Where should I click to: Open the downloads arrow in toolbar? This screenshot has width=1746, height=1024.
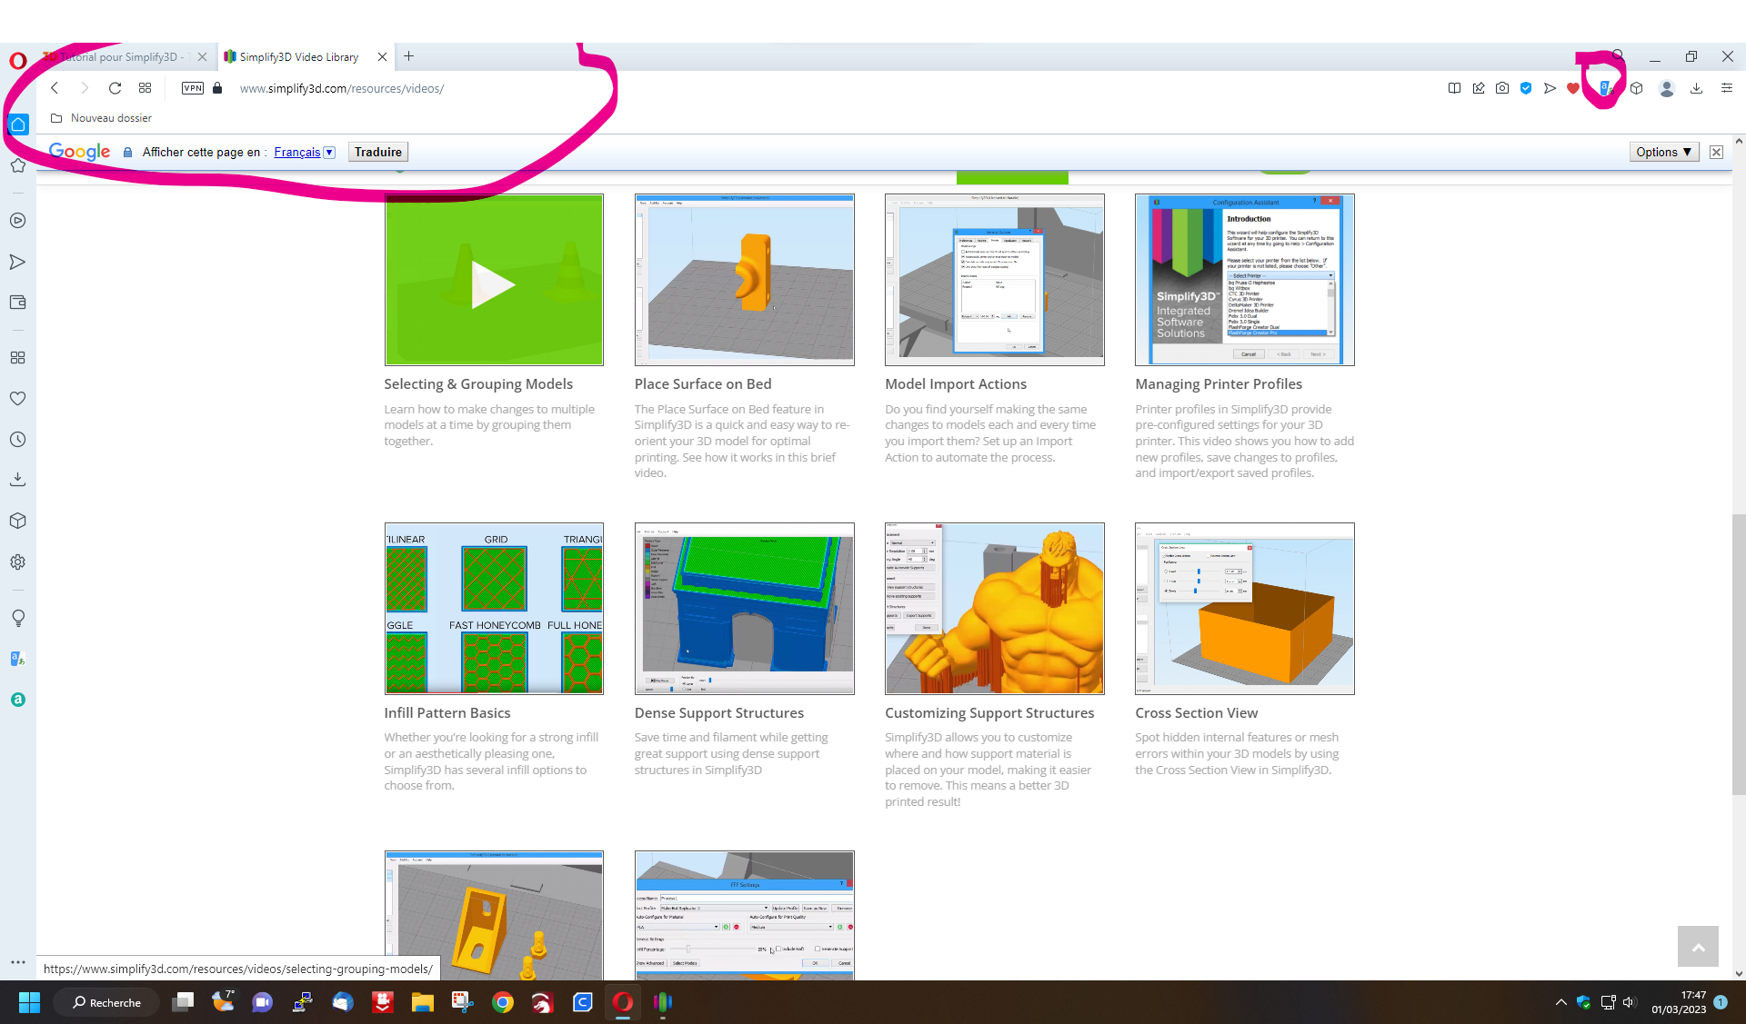point(1696,88)
